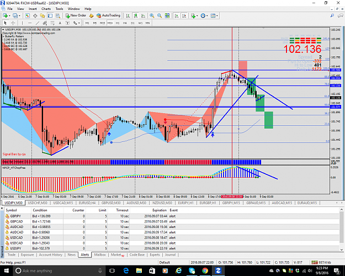Switch chart to Bar Chart icon
This screenshot has height=276, width=345.
[x=128, y=15]
